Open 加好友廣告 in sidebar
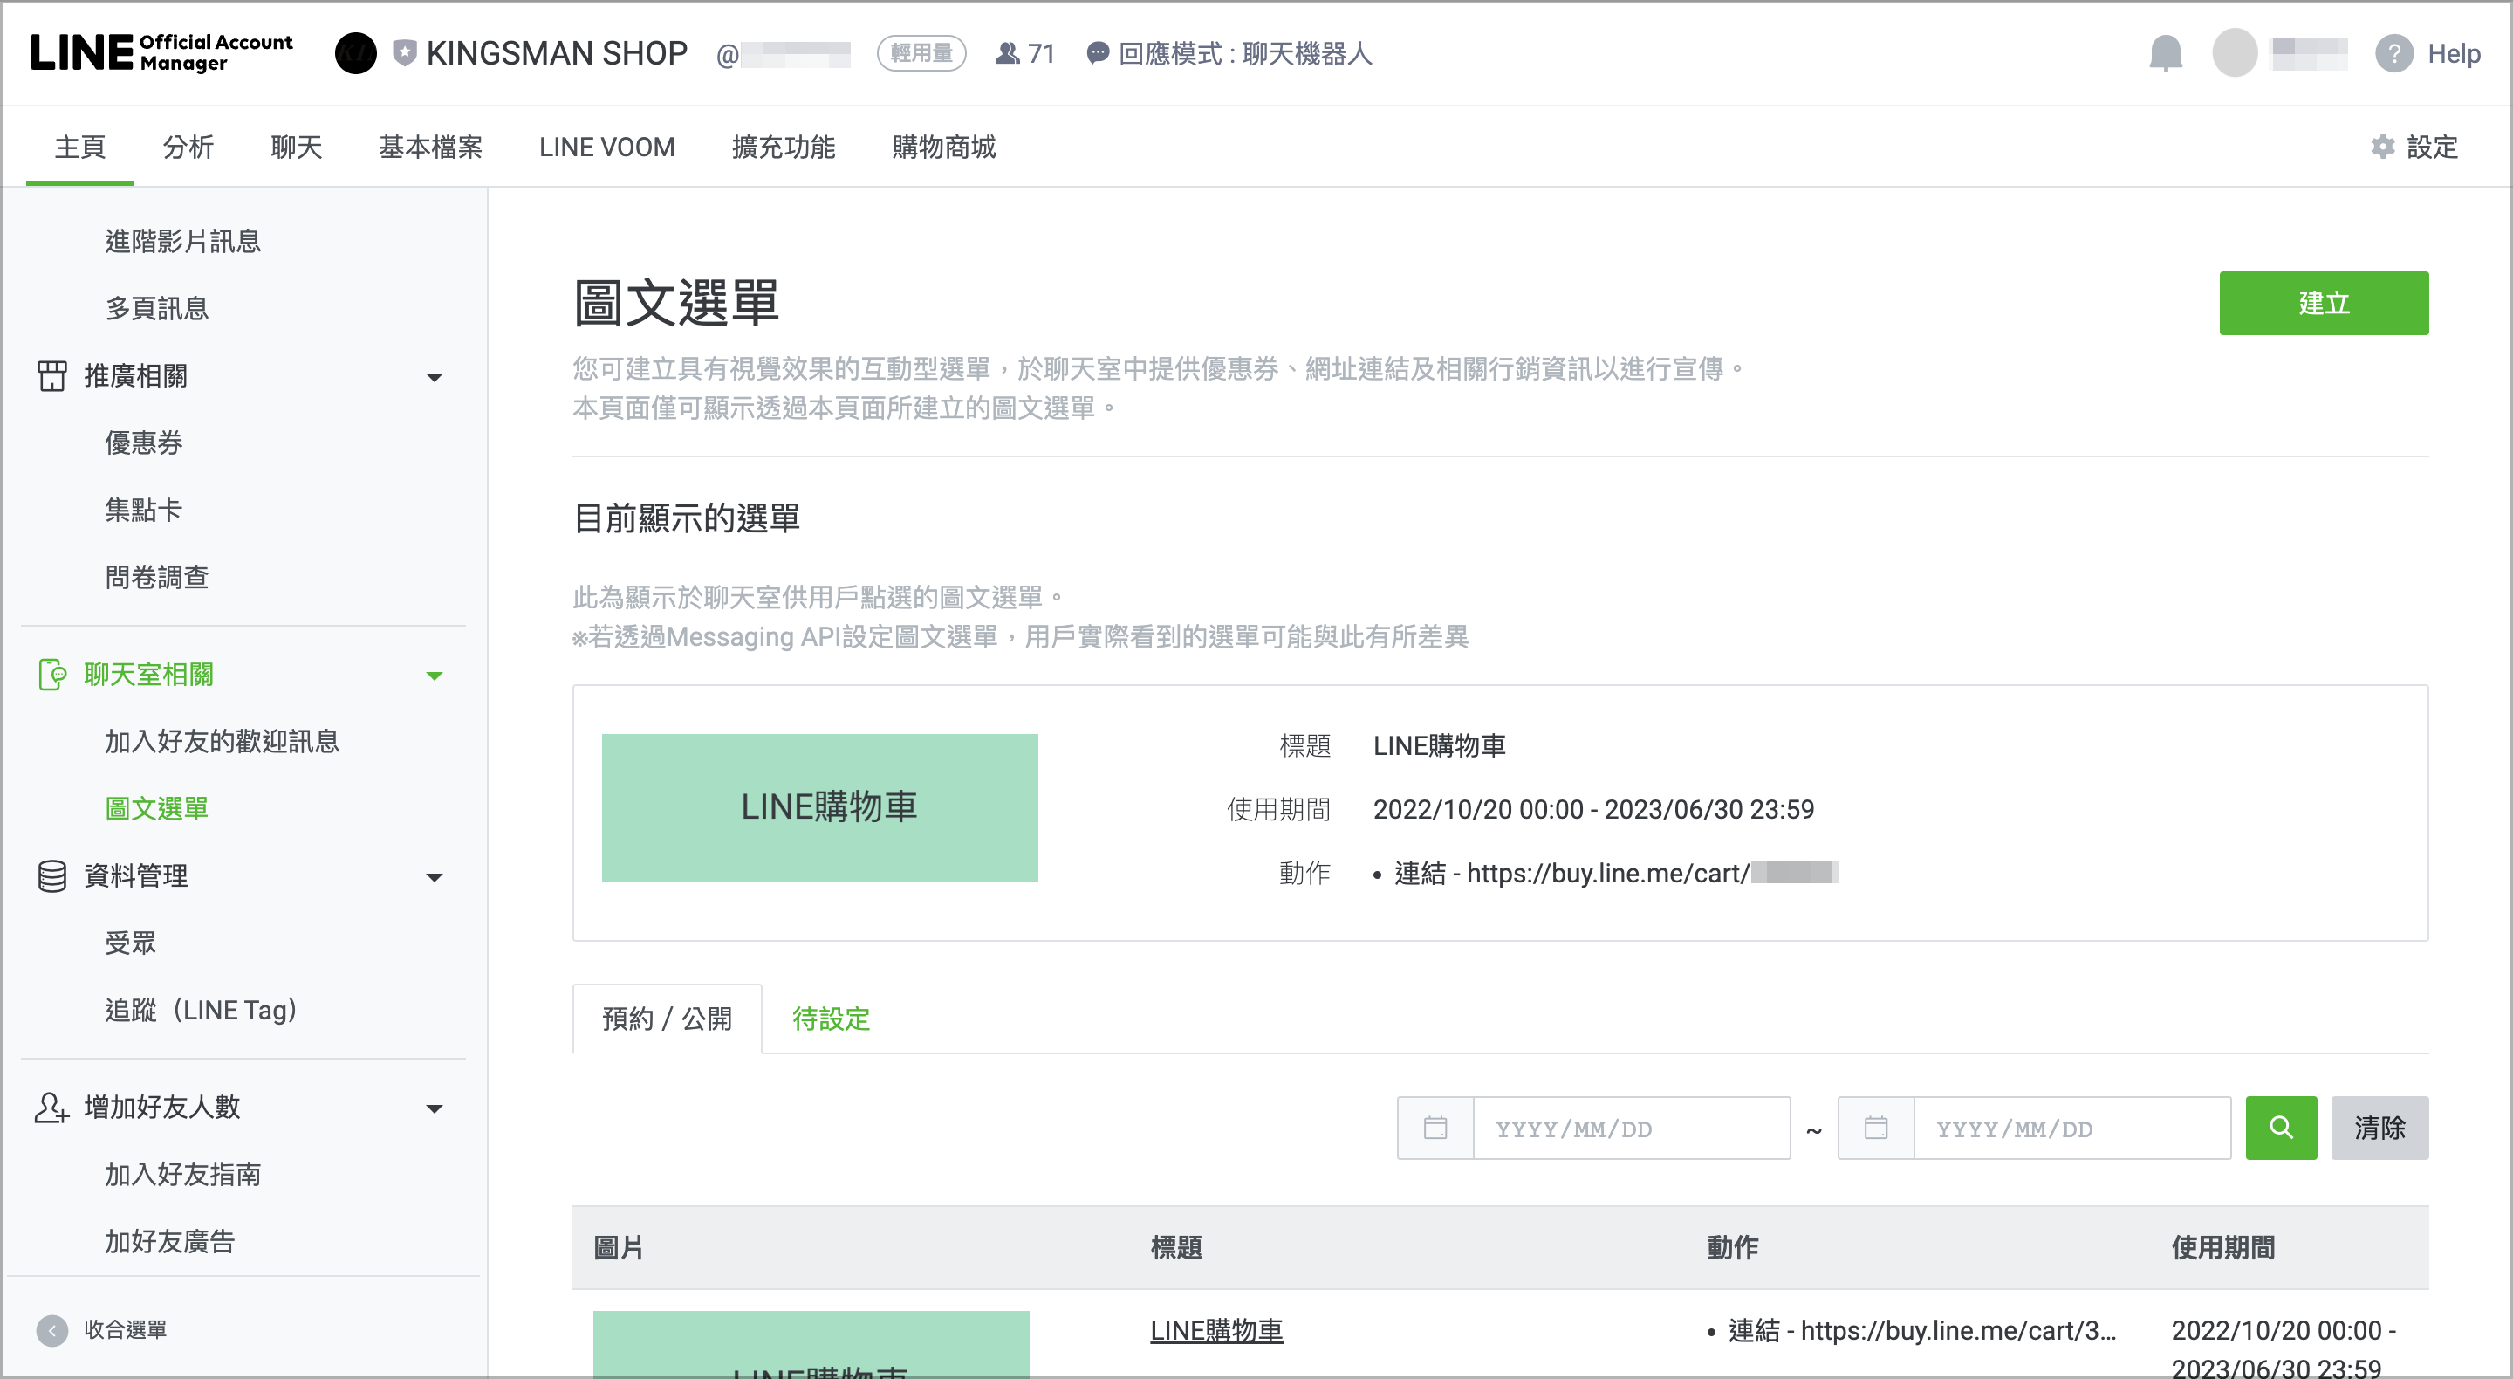 [170, 1241]
